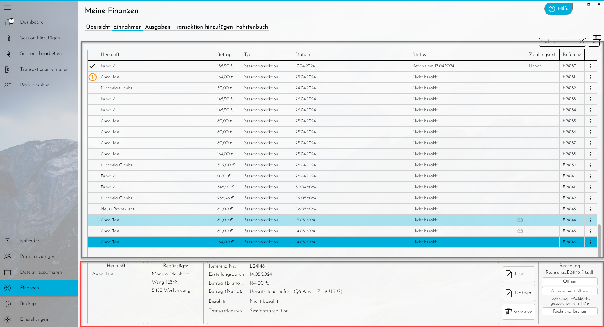
Task: Click the Finanzen euro circle icon
Action: pyautogui.click(x=8, y=288)
